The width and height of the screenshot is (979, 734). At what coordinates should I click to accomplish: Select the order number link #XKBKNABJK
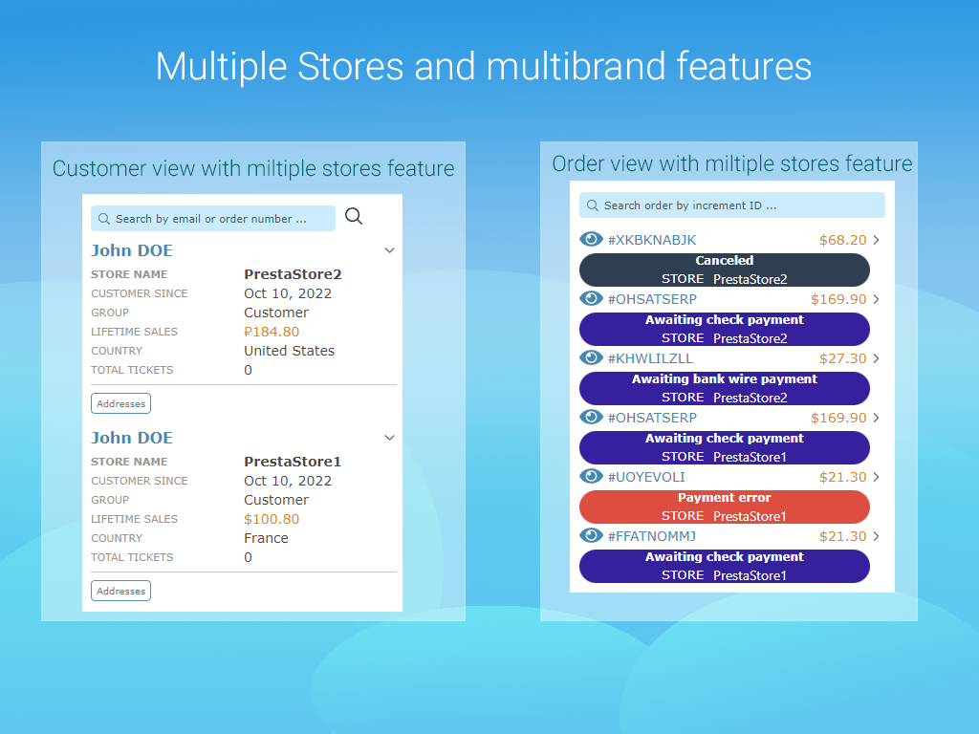click(x=653, y=240)
